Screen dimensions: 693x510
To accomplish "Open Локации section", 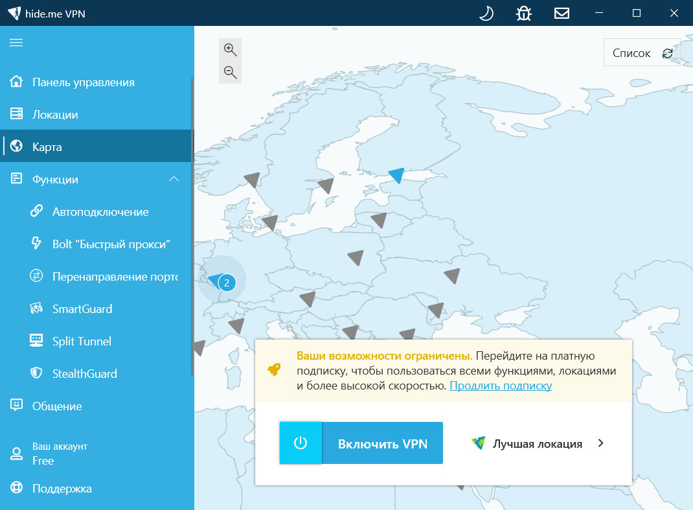I will 97,115.
